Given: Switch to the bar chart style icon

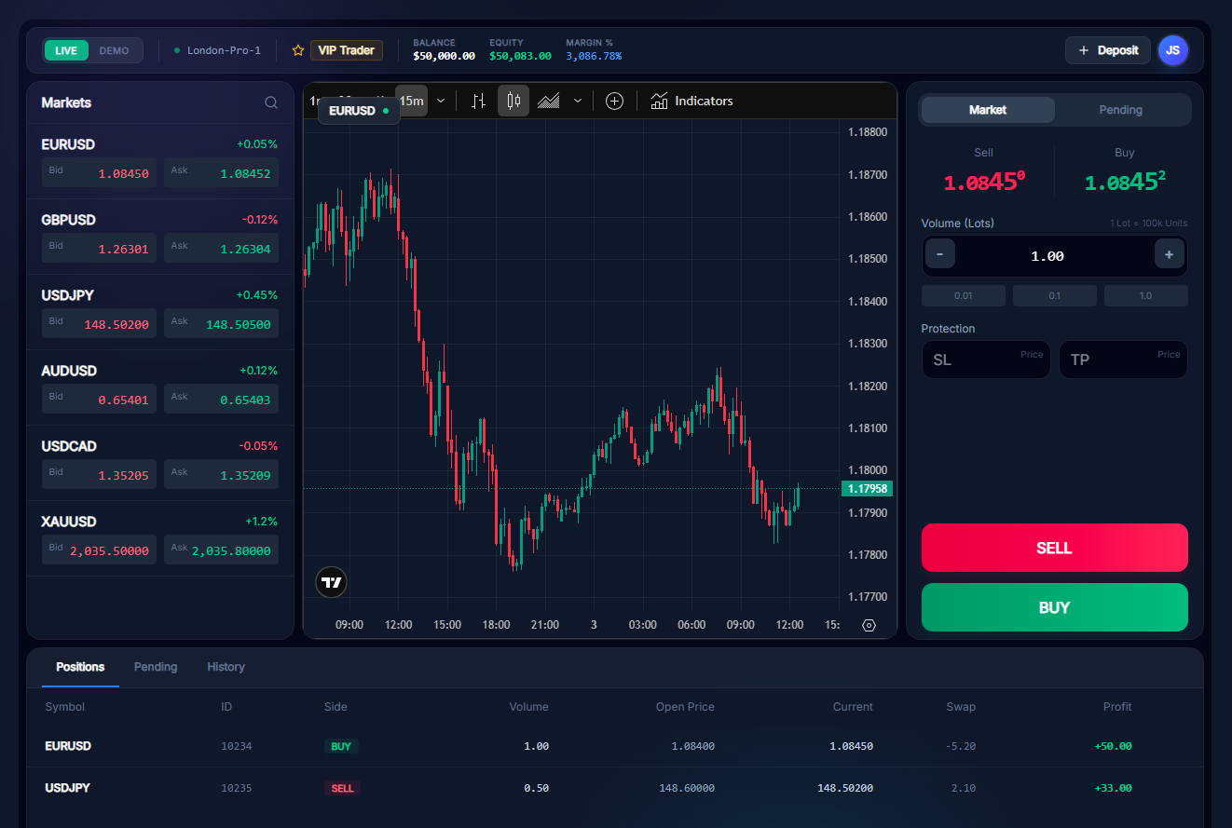Looking at the screenshot, I should coord(478,101).
